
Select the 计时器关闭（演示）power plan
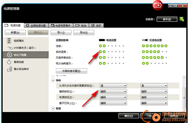pos(26,48)
